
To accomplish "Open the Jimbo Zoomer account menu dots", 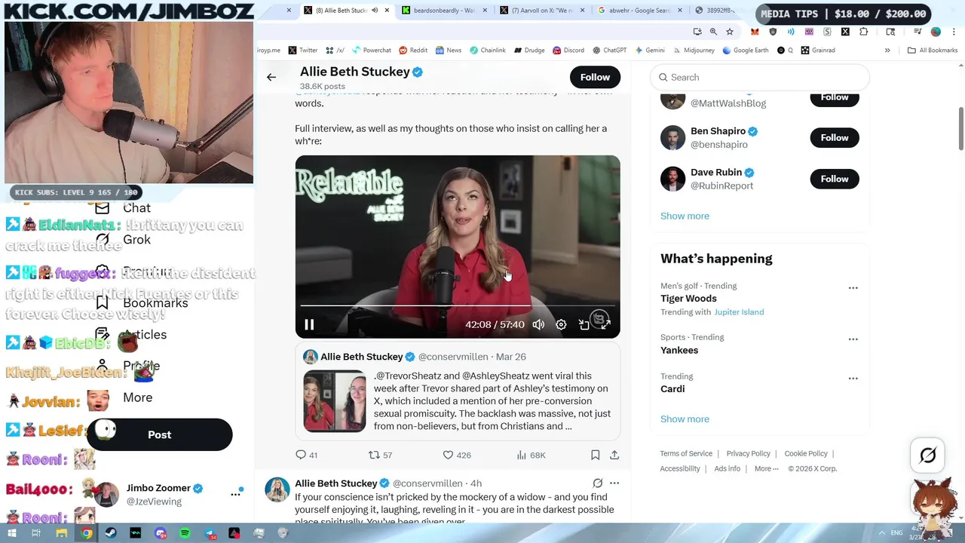I will (x=235, y=494).
